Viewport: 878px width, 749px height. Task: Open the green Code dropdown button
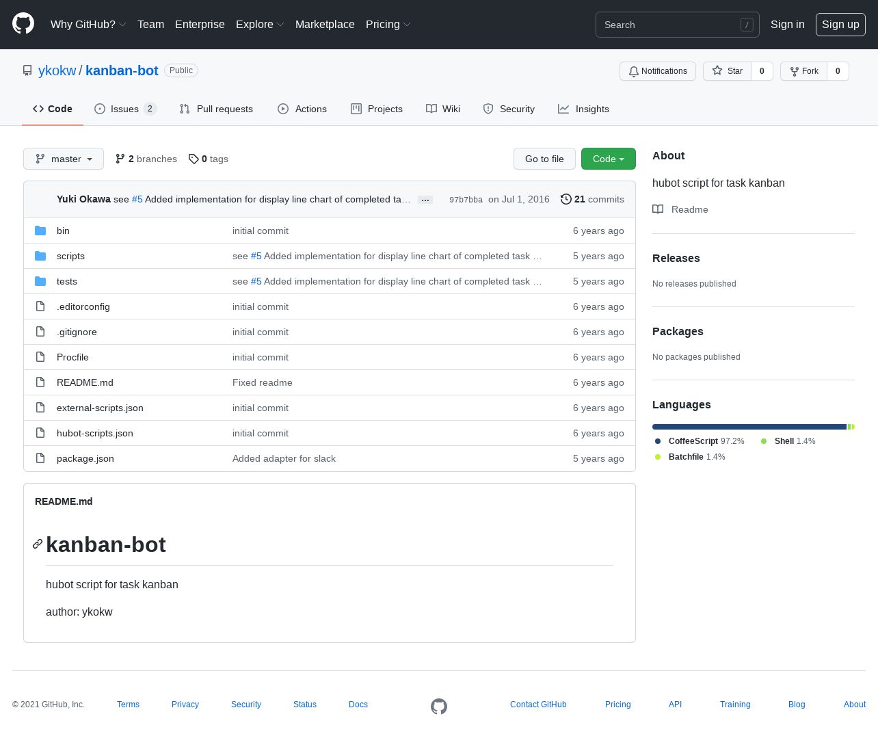609,159
